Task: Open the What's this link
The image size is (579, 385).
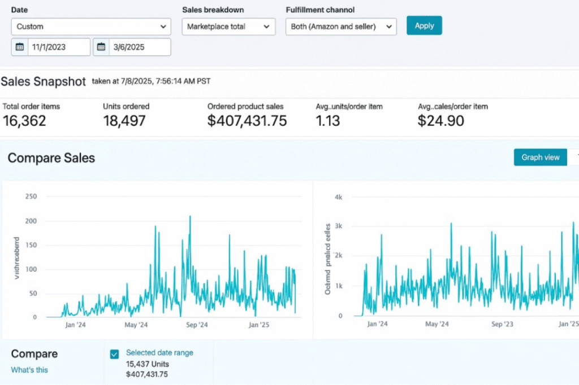Action: (29, 370)
